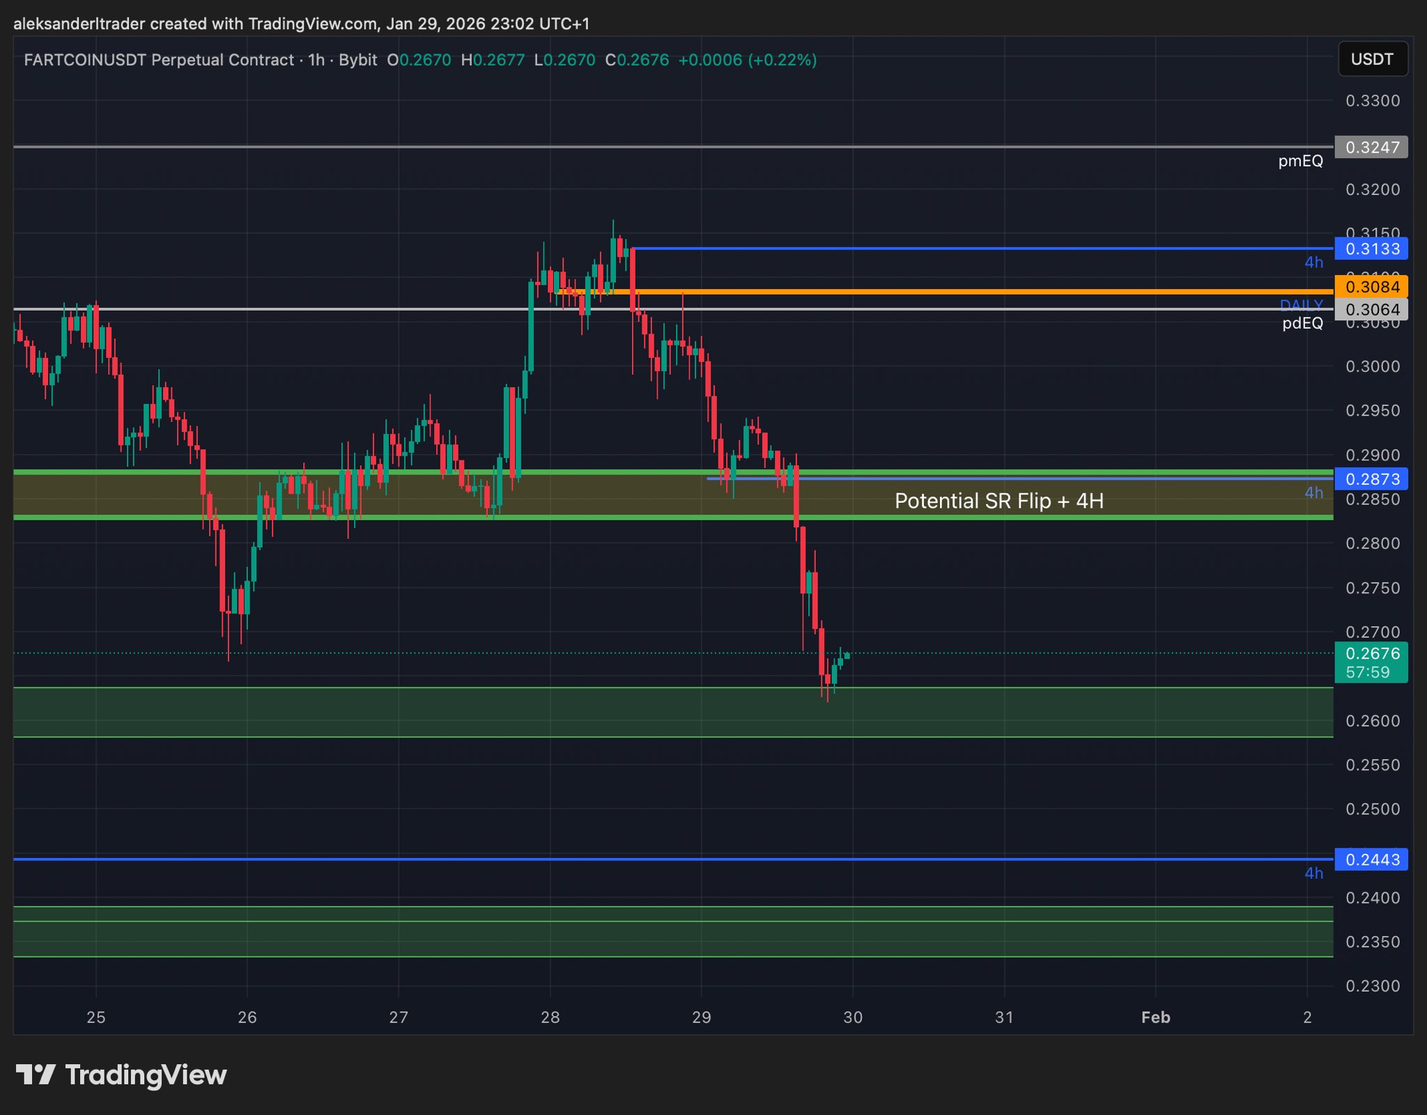Click the pdEQ line label

(x=1302, y=324)
